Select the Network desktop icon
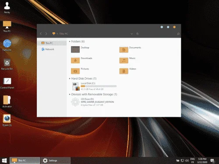The height and width of the screenshot is (164, 219). (x=7, y=45)
